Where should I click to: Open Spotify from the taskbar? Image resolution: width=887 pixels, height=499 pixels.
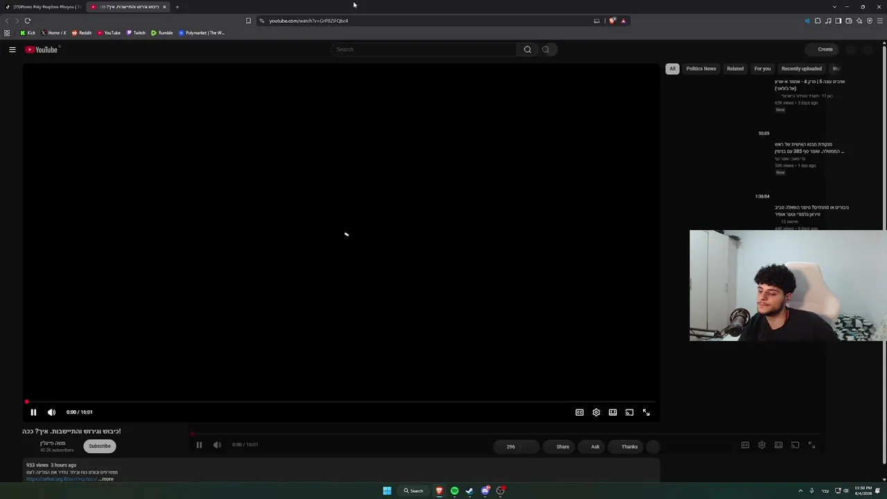point(455,491)
